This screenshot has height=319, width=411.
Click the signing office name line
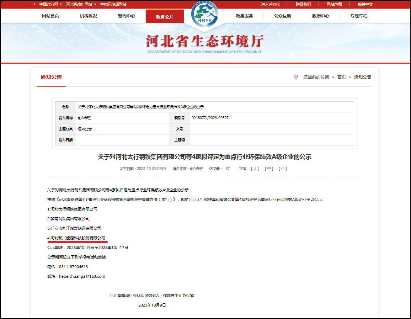pyautogui.click(x=152, y=296)
